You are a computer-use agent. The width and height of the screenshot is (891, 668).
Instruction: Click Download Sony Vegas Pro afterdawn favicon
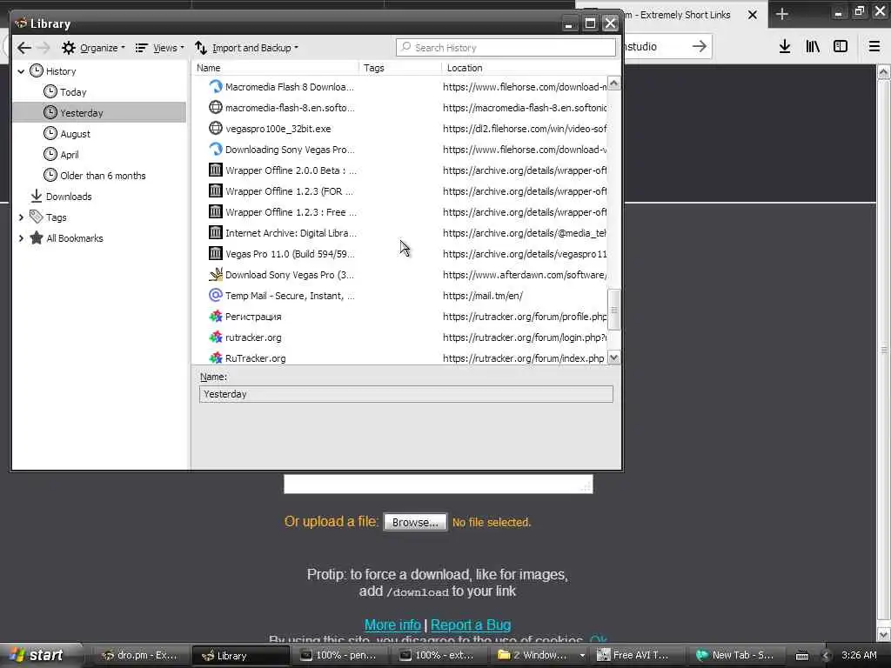coord(216,274)
